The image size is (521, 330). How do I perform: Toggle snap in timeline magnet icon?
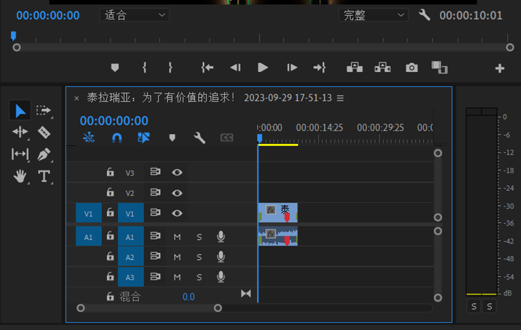pyautogui.click(x=117, y=138)
